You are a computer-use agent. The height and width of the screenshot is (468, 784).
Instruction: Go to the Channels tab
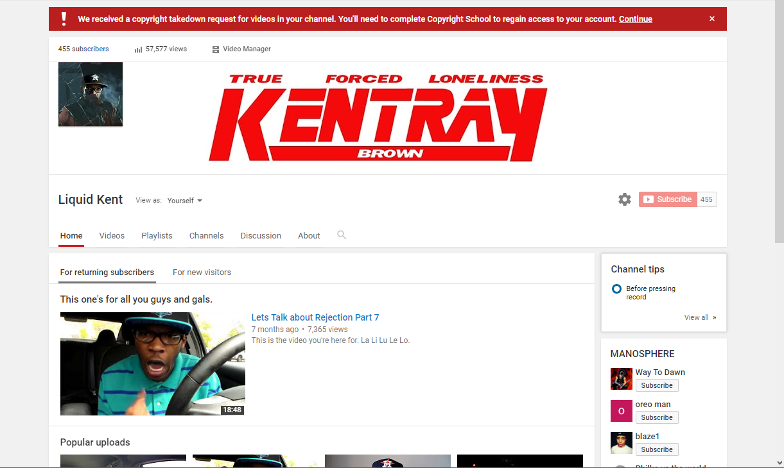206,236
